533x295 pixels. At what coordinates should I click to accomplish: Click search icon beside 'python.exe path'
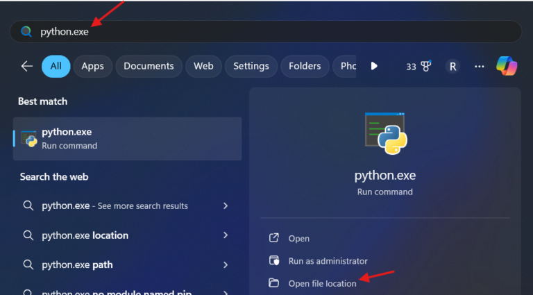pos(28,264)
